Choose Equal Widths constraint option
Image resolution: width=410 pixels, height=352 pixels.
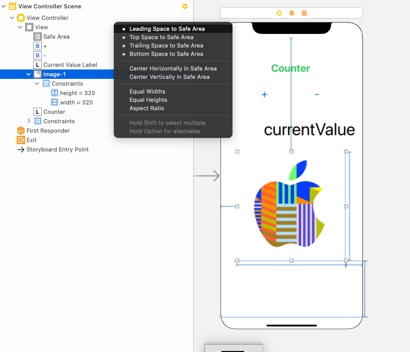tap(173, 91)
